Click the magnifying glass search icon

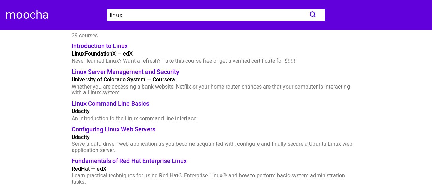point(313,15)
